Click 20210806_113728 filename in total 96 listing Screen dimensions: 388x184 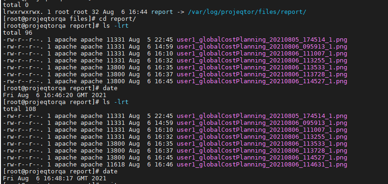(x=262, y=74)
